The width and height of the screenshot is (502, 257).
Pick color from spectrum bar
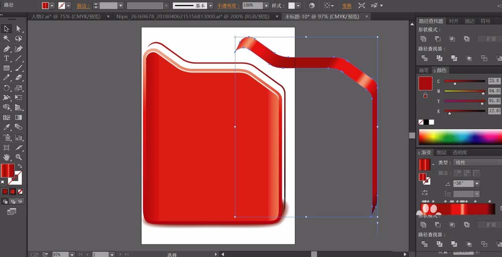pyautogui.click(x=460, y=137)
